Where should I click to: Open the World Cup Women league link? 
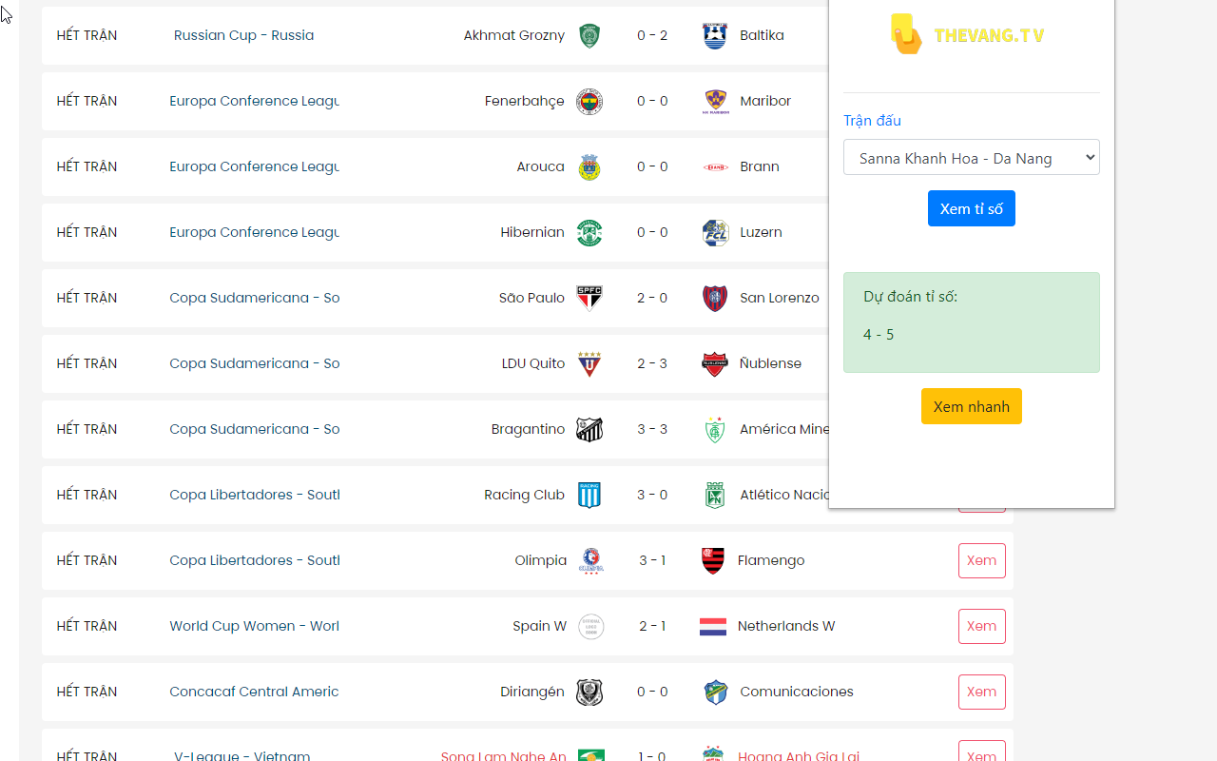[254, 627]
